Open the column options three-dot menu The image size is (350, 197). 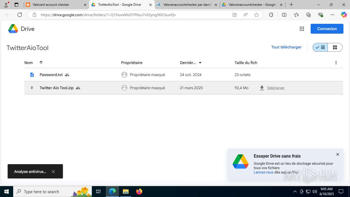click(x=336, y=63)
